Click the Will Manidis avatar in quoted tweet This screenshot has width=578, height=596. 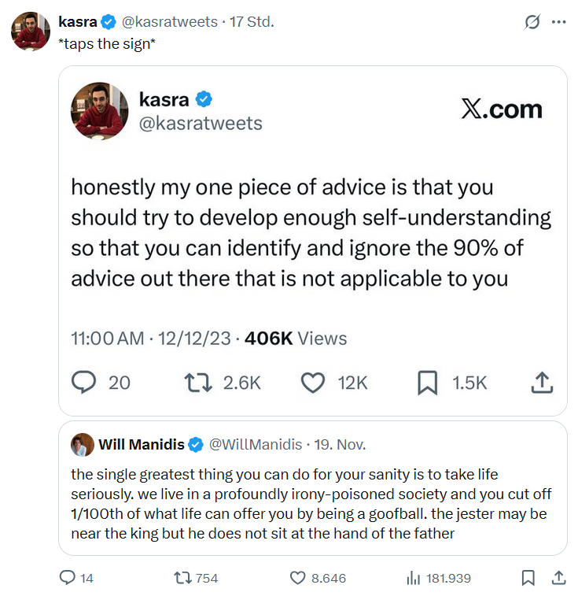click(x=83, y=445)
